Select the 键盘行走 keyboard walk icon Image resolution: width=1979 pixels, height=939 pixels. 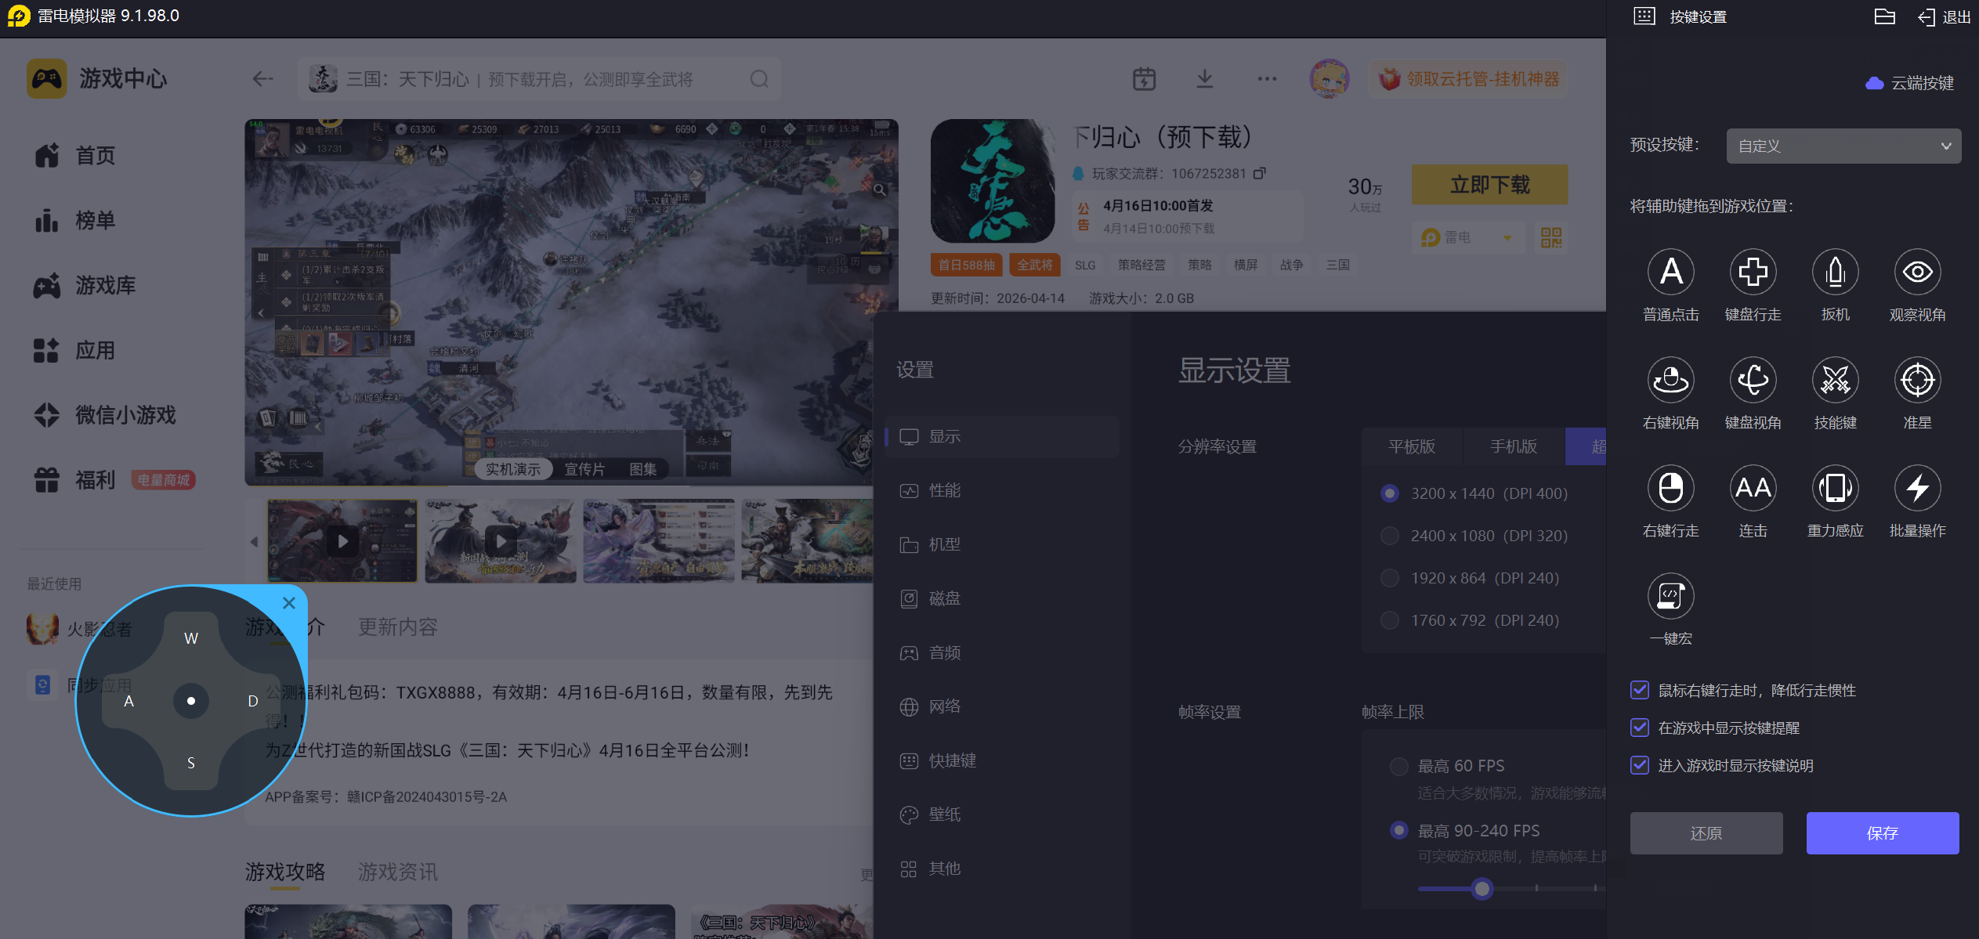[x=1753, y=273]
